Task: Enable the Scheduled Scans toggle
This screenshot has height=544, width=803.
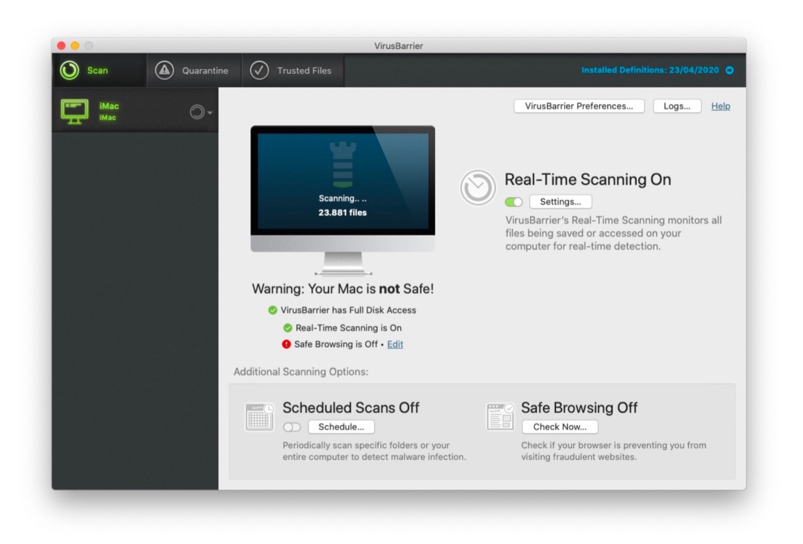Action: [x=292, y=427]
